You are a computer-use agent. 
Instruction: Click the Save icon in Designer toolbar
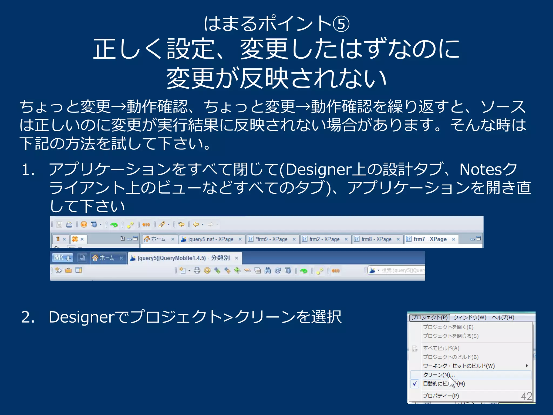(59, 224)
